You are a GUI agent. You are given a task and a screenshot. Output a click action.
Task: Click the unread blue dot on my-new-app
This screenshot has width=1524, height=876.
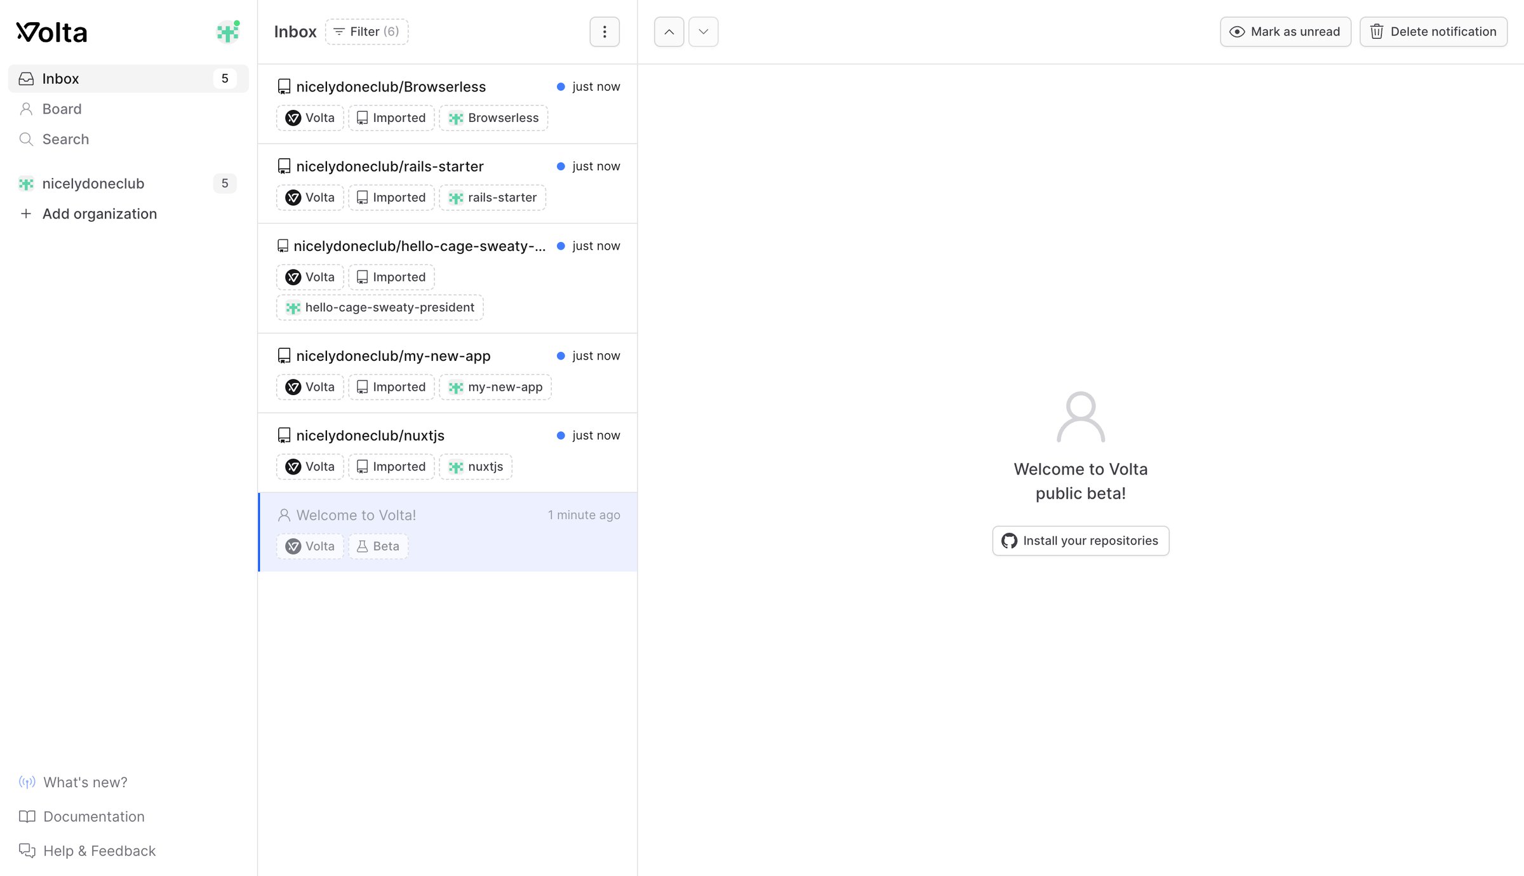coord(561,356)
